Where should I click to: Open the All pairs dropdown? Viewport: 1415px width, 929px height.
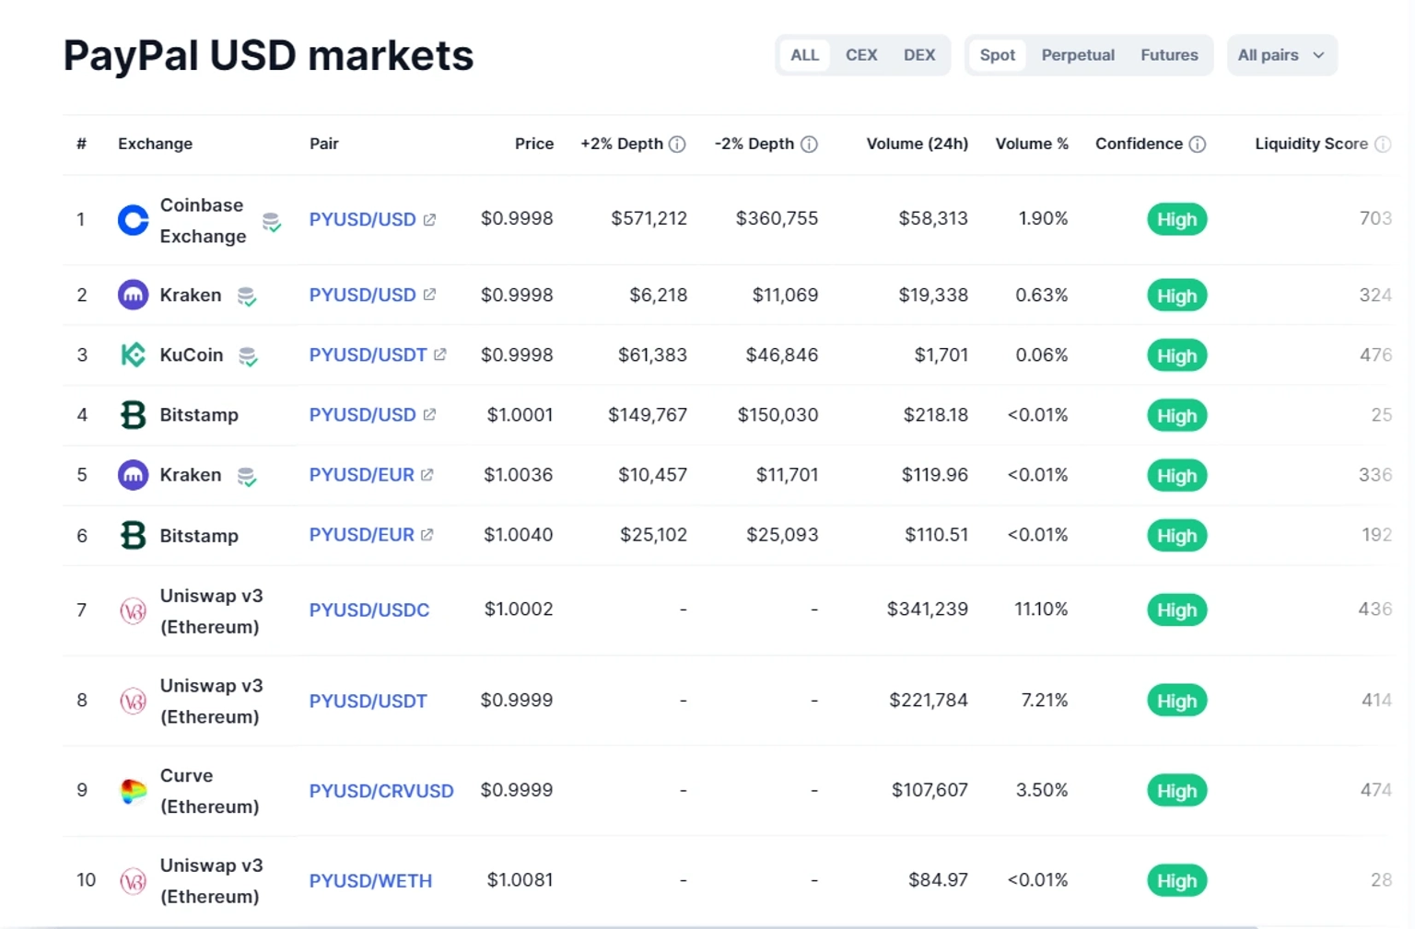[x=1281, y=55]
